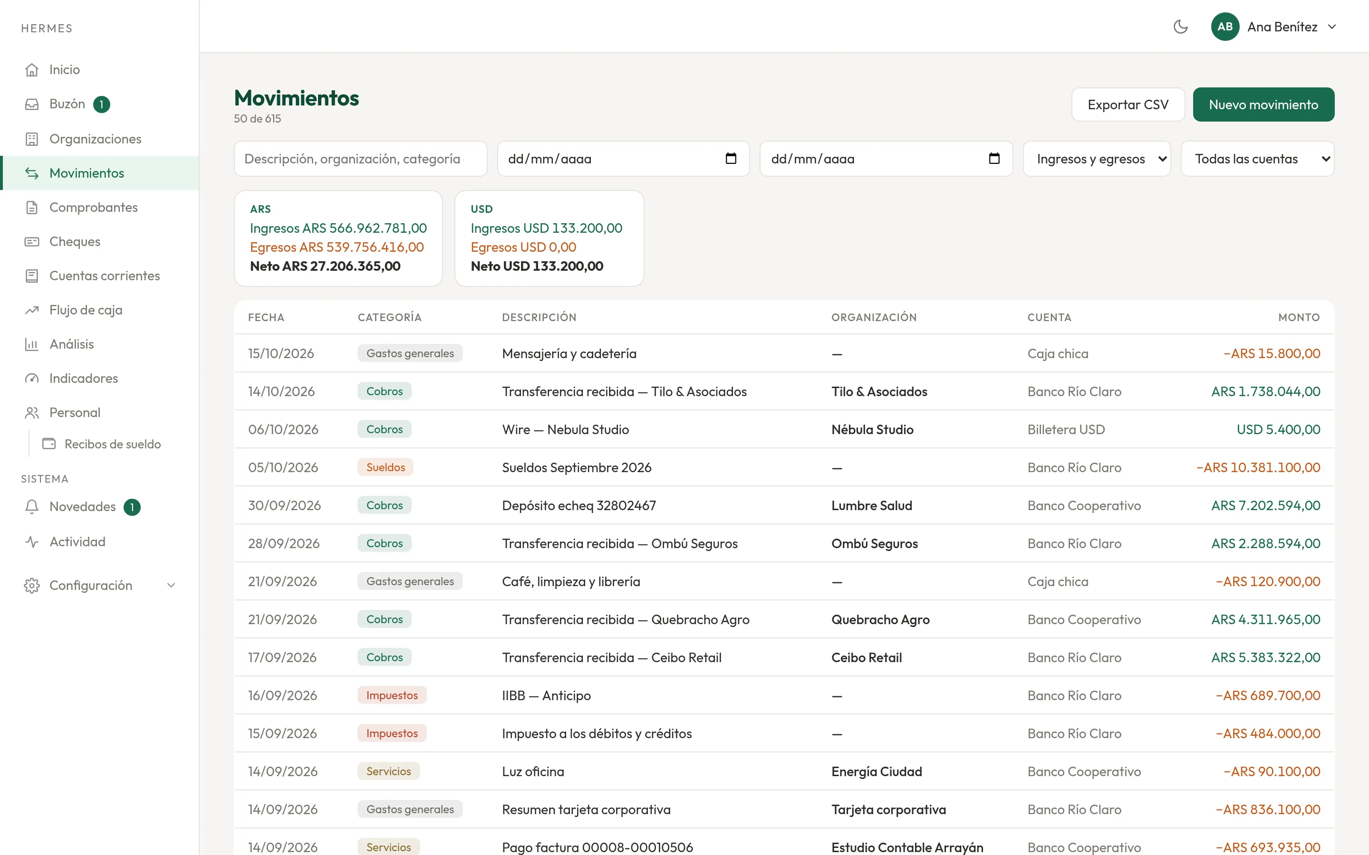Click the Análisis bar chart icon

32,344
